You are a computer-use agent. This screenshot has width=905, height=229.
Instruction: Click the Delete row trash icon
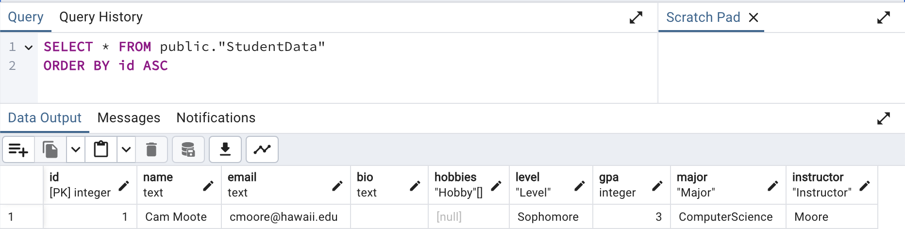151,150
